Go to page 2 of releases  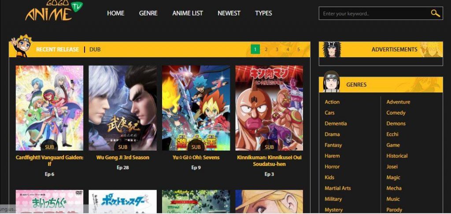tap(266, 49)
